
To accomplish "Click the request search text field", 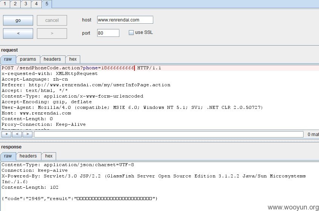I will pos(169,134).
